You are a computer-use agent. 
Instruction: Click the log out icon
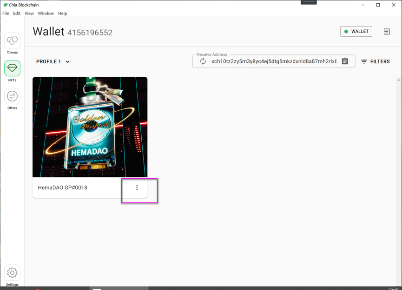pos(387,32)
